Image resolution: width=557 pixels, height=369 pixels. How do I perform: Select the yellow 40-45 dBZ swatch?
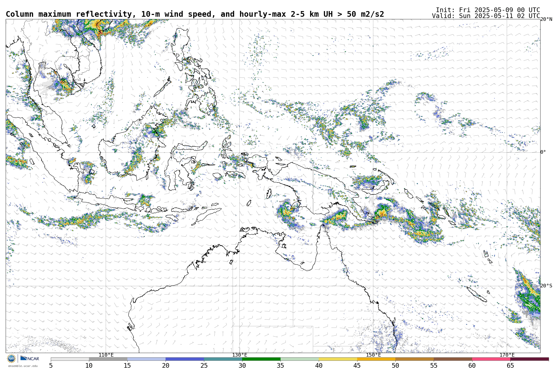pos(338,359)
